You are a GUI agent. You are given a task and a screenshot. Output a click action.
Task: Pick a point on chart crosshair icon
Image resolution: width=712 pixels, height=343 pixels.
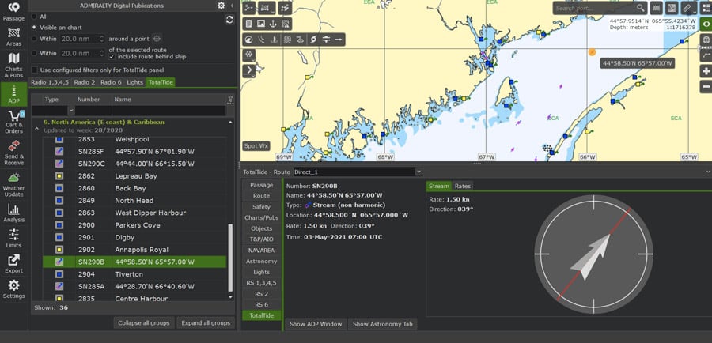(157, 39)
